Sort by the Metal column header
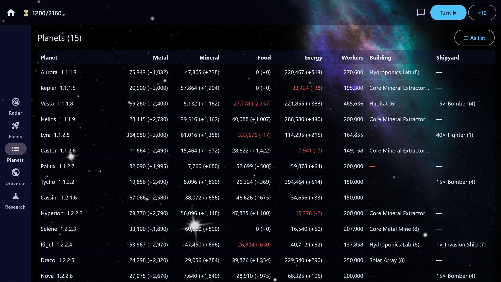 coord(160,57)
